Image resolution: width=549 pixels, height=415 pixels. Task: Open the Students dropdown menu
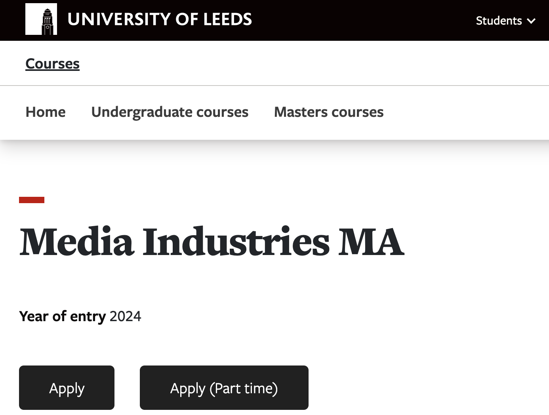click(x=505, y=21)
